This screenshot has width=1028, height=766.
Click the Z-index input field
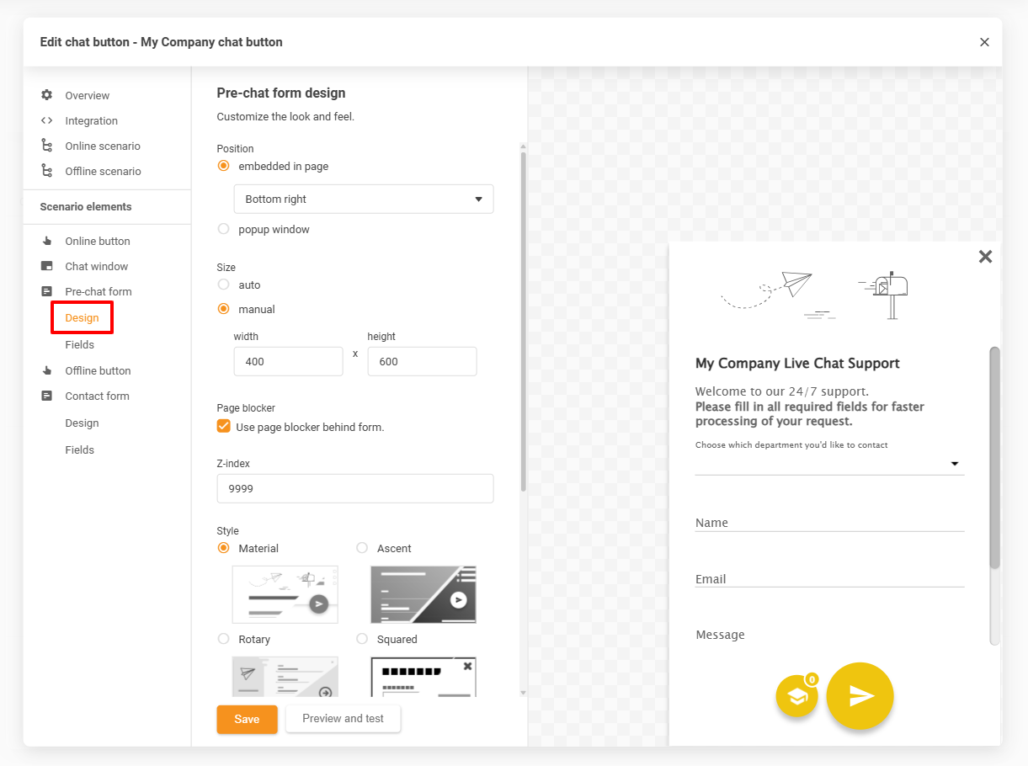(x=354, y=488)
